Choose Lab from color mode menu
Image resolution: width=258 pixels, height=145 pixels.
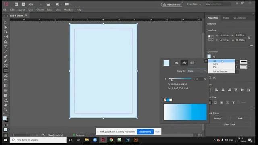coord(222,61)
